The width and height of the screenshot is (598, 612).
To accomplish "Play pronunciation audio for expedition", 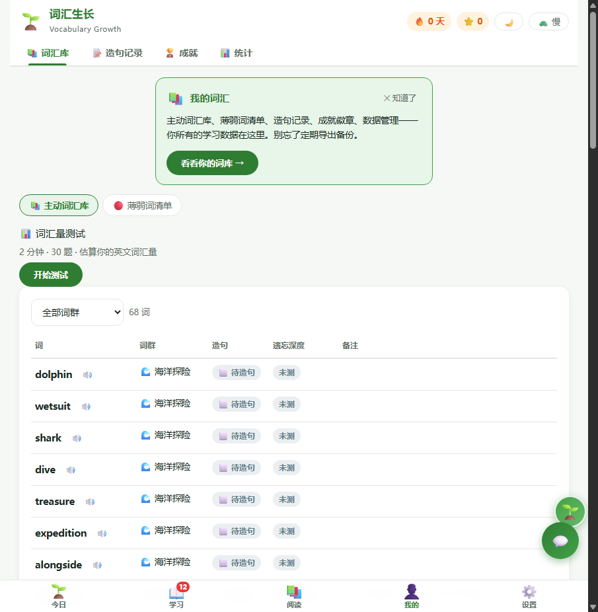I will 102,533.
